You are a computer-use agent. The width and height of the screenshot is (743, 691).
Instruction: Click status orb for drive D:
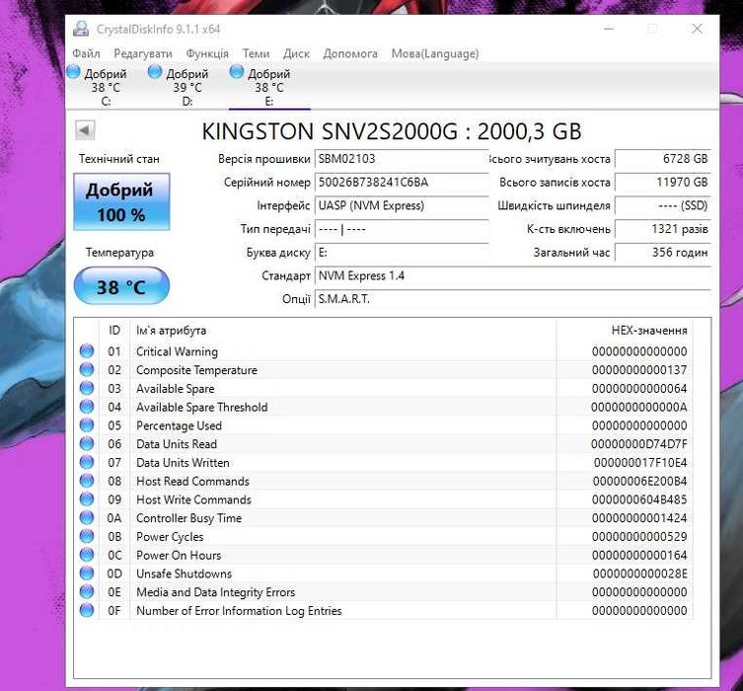coord(155,72)
